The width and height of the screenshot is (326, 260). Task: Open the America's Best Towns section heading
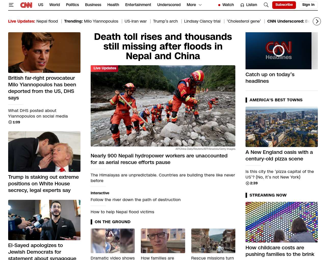tap(276, 100)
